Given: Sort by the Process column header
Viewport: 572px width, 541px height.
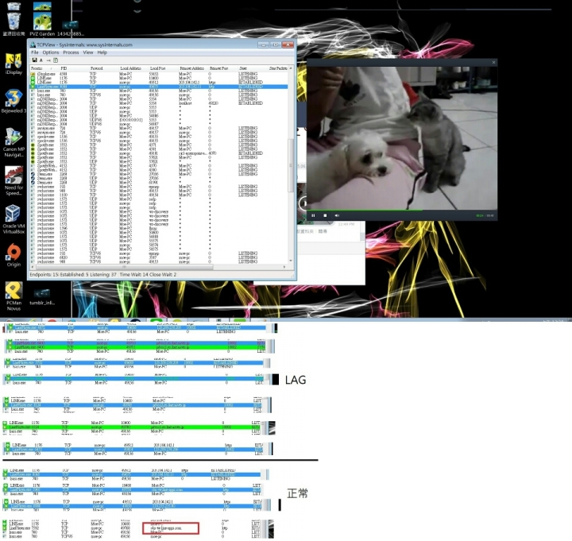Looking at the screenshot, I should click(x=44, y=68).
